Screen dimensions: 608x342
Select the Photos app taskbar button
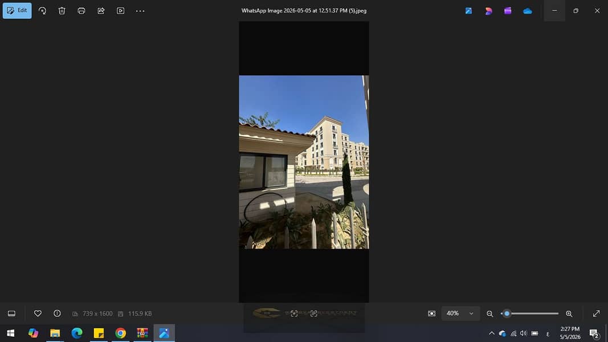point(164,333)
